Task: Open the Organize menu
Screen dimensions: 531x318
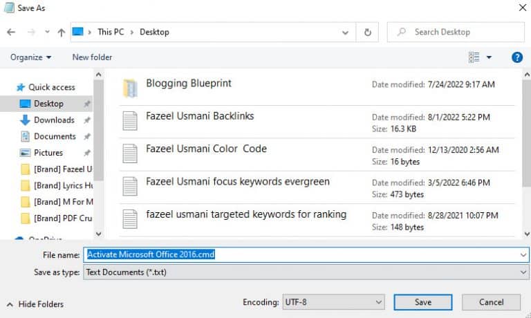Action: (x=30, y=57)
